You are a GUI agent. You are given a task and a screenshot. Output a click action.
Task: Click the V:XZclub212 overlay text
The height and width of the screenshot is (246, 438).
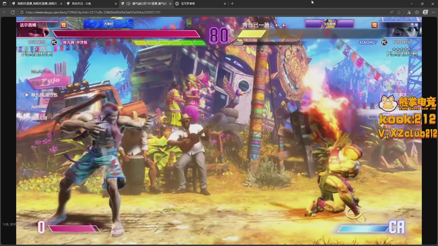click(407, 133)
